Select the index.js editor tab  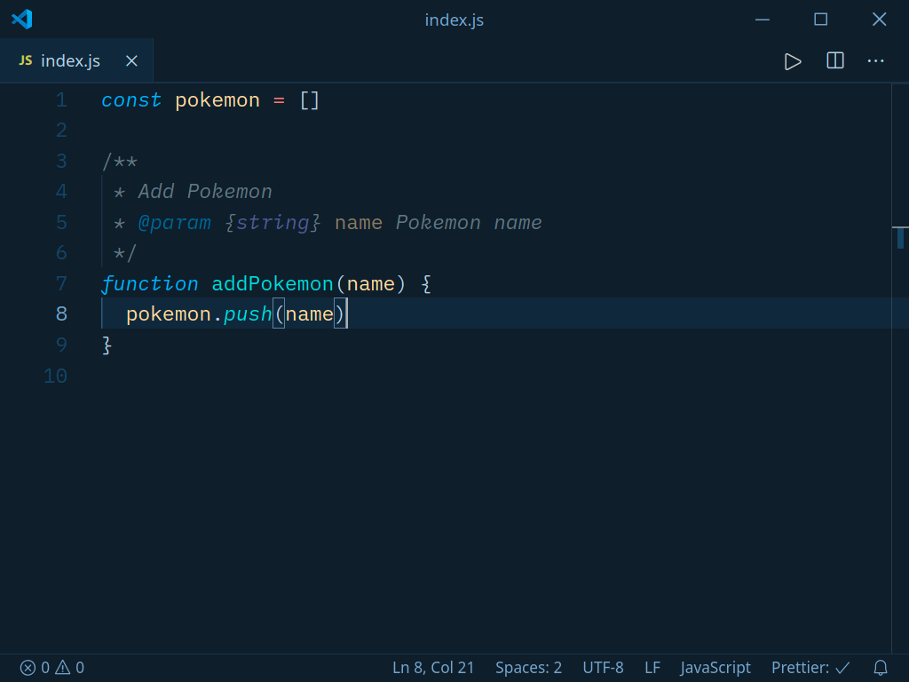click(76, 61)
